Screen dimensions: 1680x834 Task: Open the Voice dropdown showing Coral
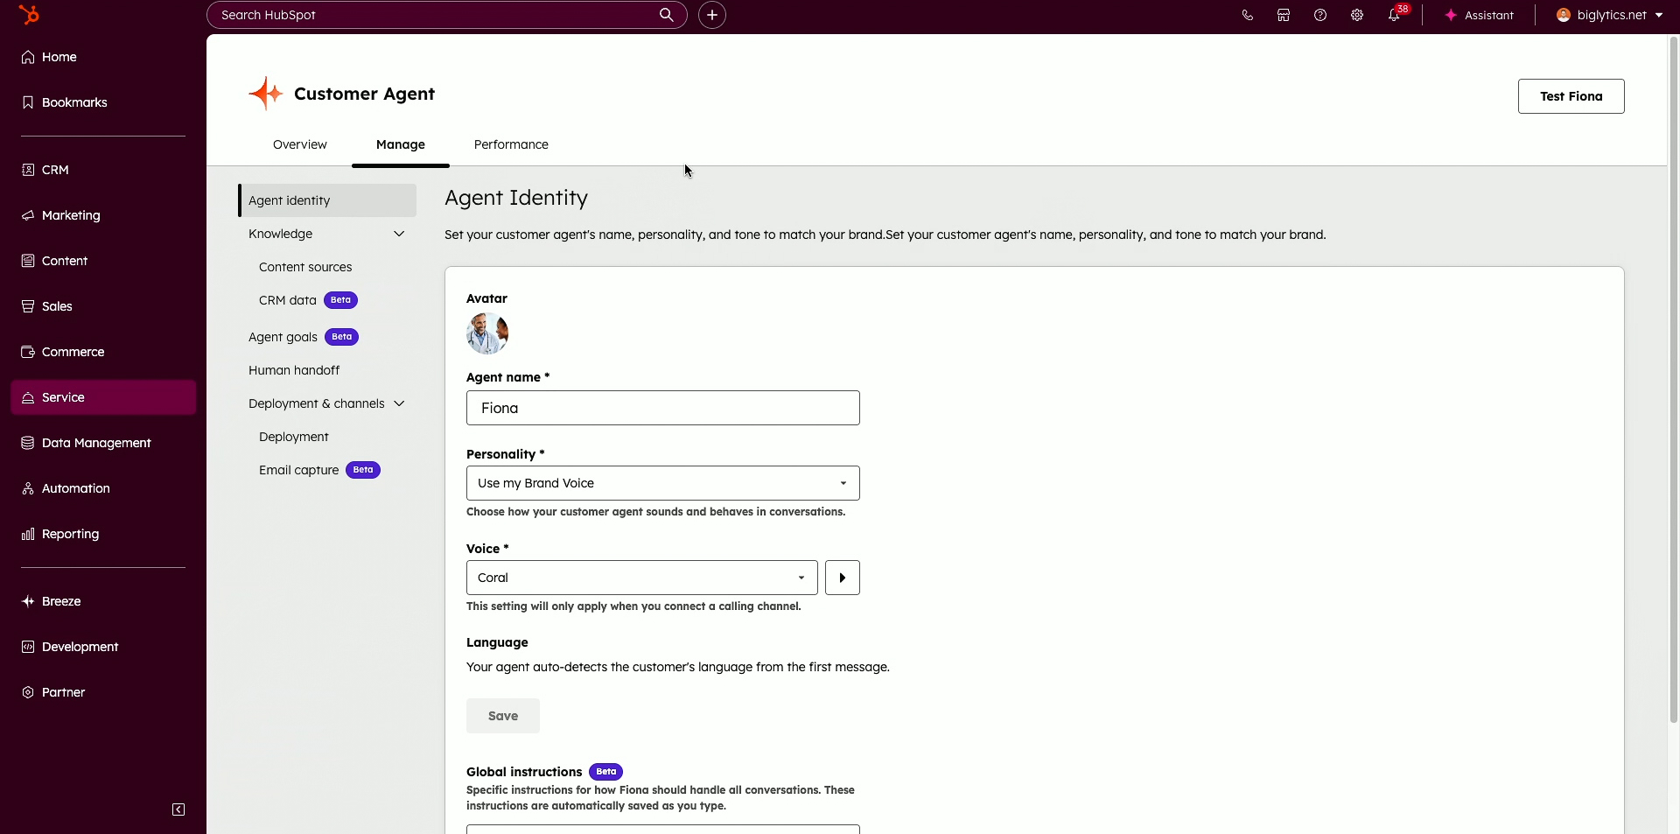641,578
